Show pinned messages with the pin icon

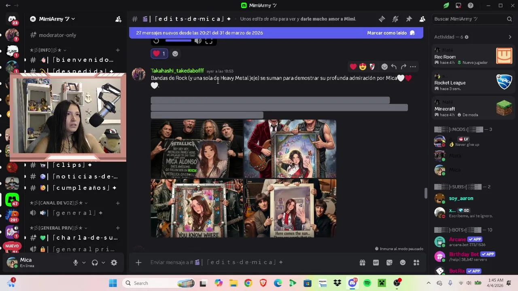pyautogui.click(x=409, y=19)
